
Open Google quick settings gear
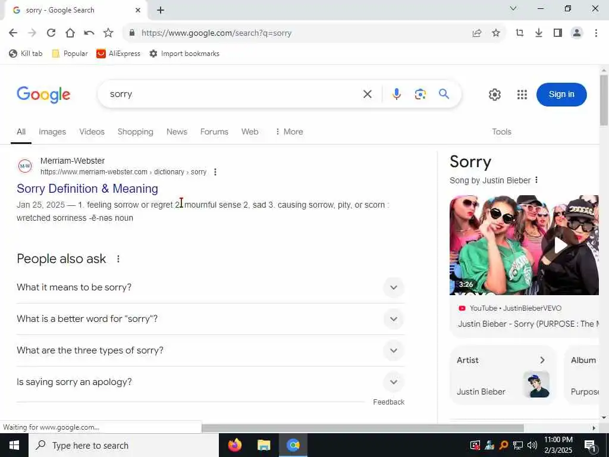click(494, 95)
